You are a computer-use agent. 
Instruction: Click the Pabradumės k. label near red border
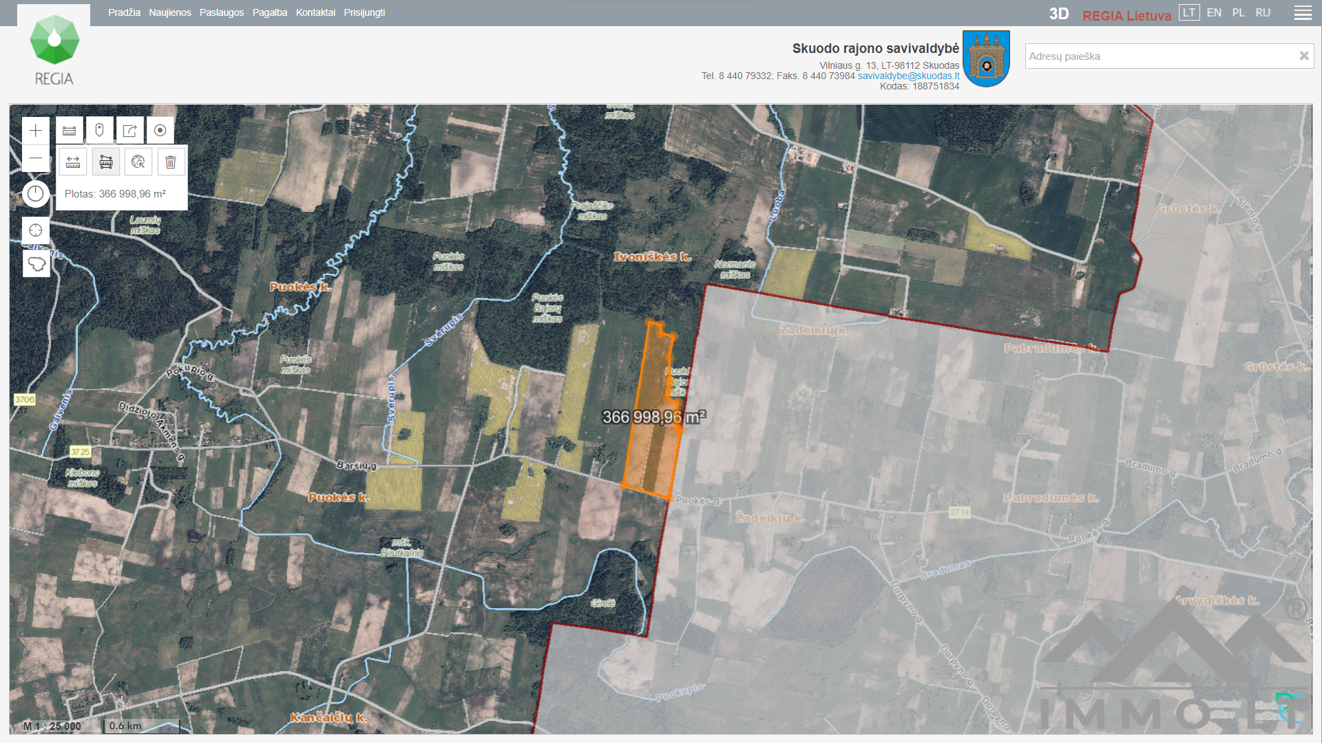(1050, 348)
